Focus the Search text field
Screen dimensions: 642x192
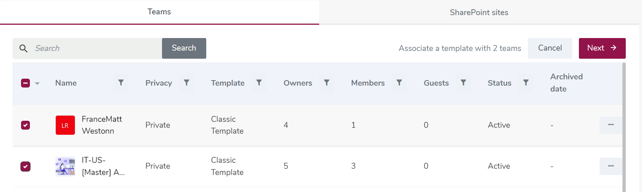pyautogui.click(x=96, y=48)
